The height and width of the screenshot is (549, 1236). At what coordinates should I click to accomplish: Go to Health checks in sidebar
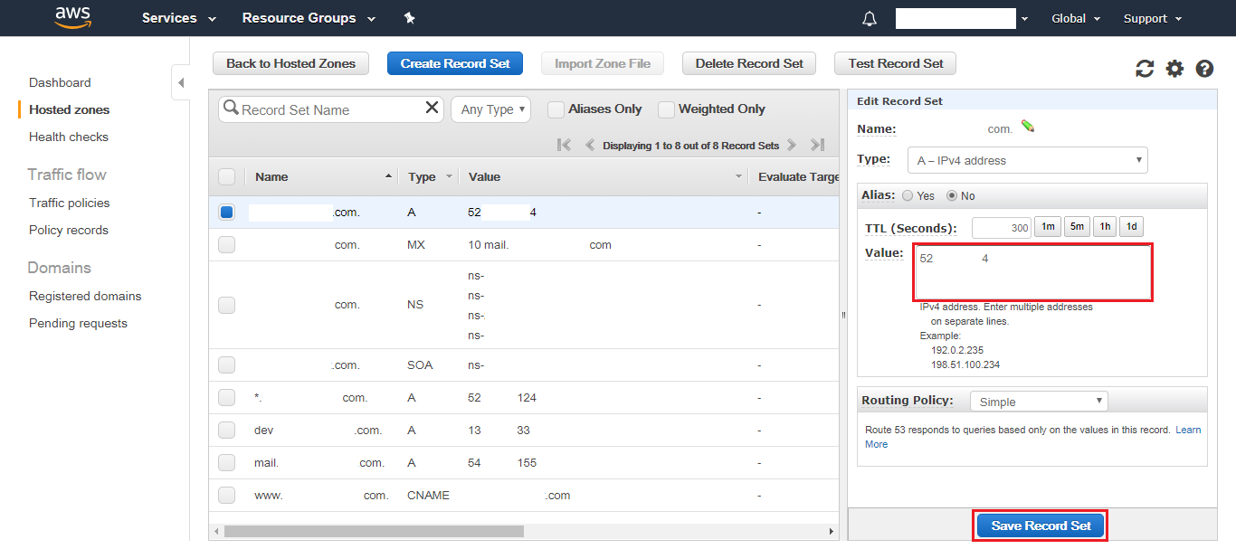[x=69, y=137]
